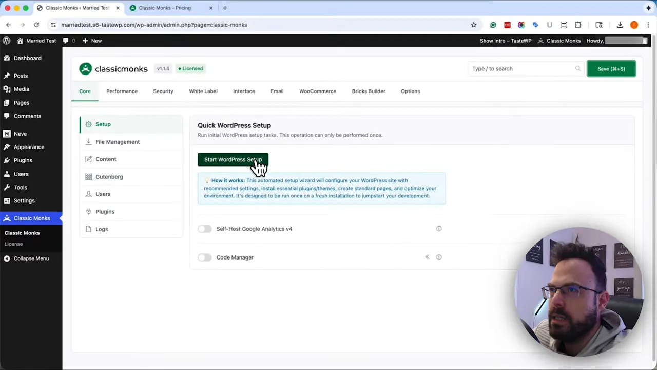Open the Married Test site home link
The width and height of the screenshot is (657, 370).
tap(36, 41)
